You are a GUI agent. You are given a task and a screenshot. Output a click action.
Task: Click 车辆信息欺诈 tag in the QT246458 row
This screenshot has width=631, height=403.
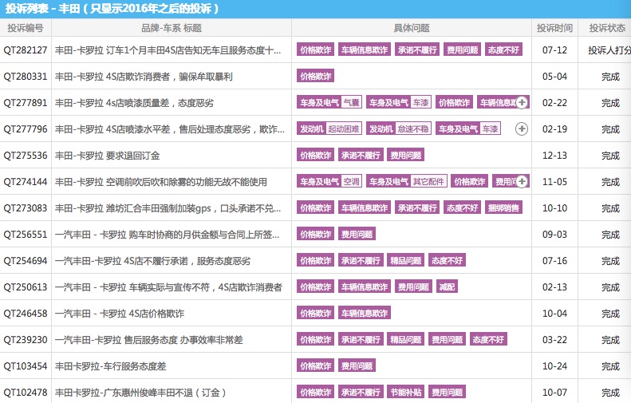point(365,313)
